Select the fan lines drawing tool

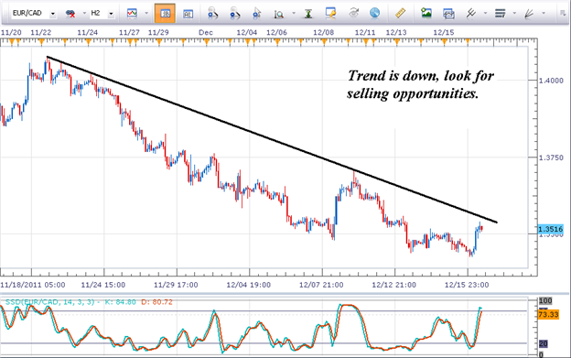pos(529,14)
